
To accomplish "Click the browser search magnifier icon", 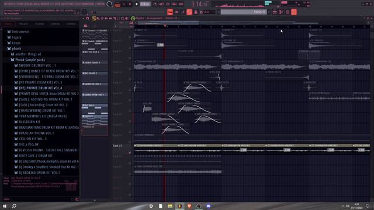I will click(x=77, y=199).
